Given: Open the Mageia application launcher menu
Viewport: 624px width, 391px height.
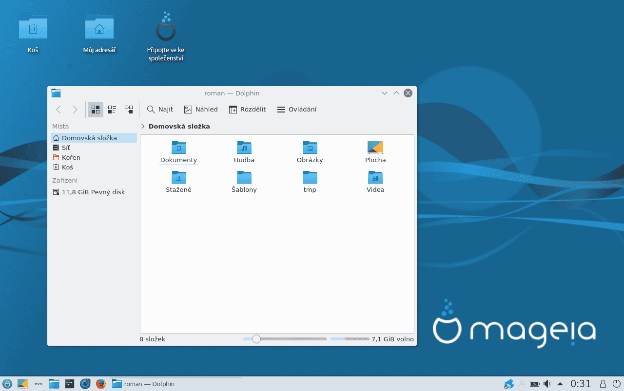Looking at the screenshot, I should coord(7,384).
